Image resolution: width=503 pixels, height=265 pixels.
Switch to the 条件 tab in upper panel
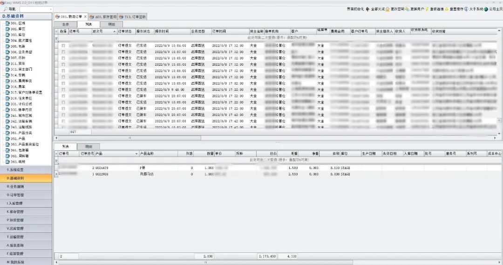[66, 24]
